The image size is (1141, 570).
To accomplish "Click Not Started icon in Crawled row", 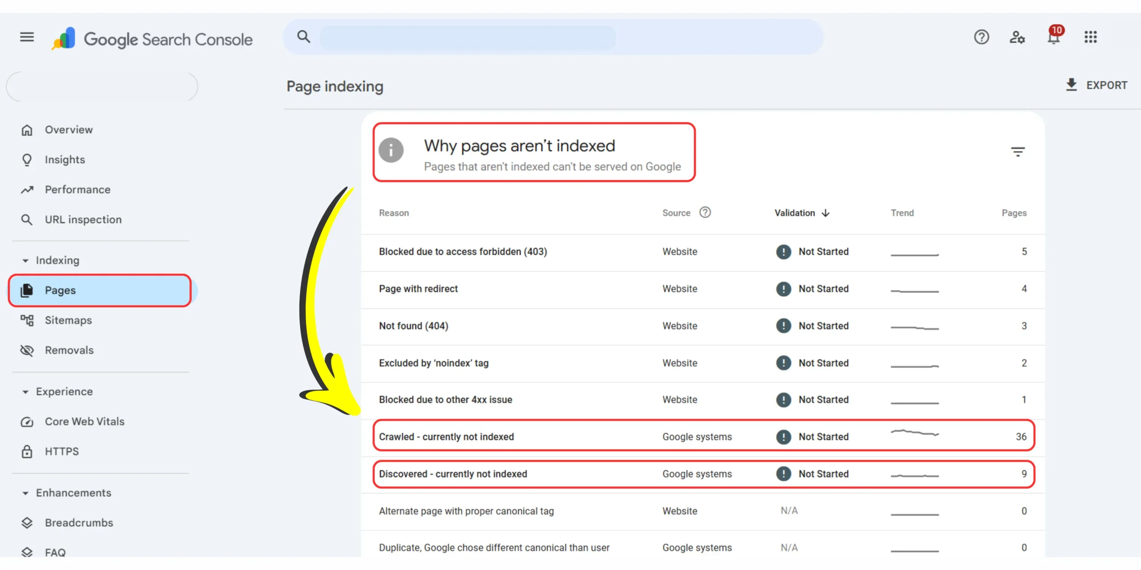I will 783,437.
